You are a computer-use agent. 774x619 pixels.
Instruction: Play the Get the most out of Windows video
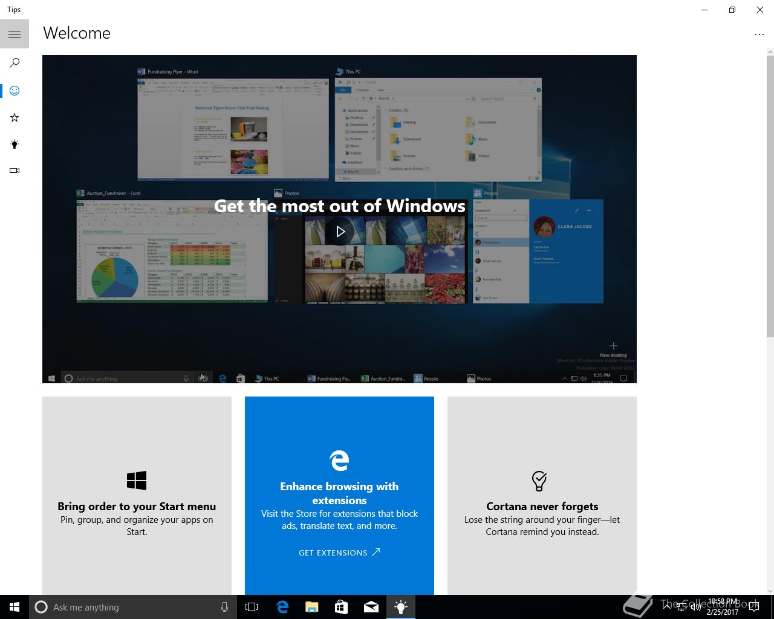(340, 232)
